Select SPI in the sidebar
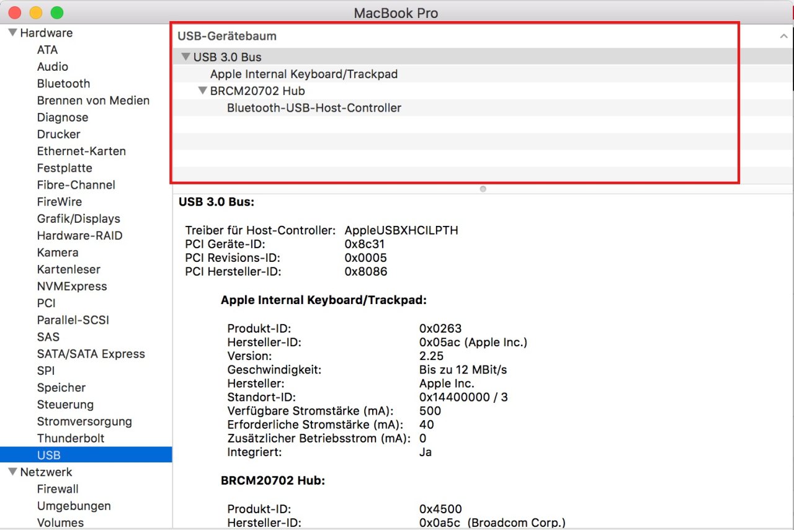Screen dimensions: 794x530 click(x=46, y=371)
